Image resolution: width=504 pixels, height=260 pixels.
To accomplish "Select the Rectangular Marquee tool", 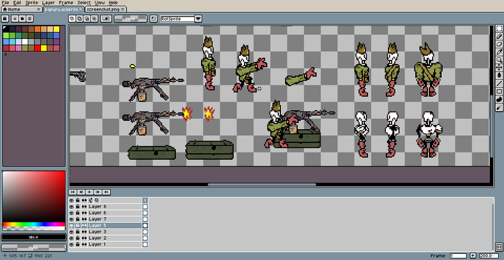I will (x=499, y=28).
